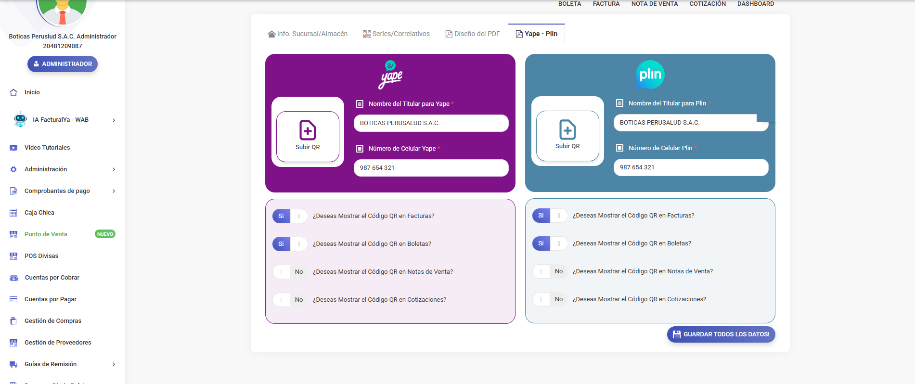This screenshot has height=384, width=915.
Task: Open Caja Chica sidebar link
Action: [39, 213]
